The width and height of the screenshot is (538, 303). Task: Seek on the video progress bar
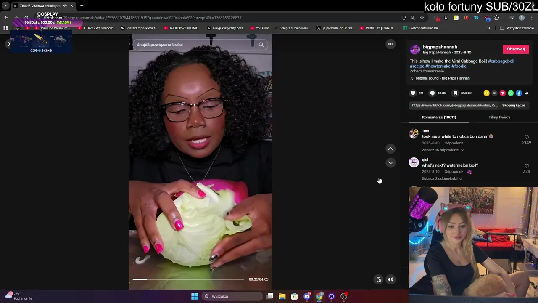(188, 279)
